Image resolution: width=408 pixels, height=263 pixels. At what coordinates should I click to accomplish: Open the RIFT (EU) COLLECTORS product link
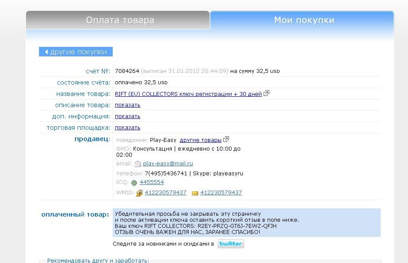click(188, 94)
